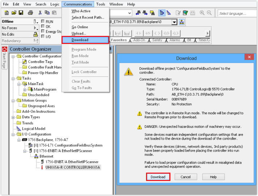258x196 pixels.
Task: Click the Zoom Out magnifier icon
Action: 210,13
